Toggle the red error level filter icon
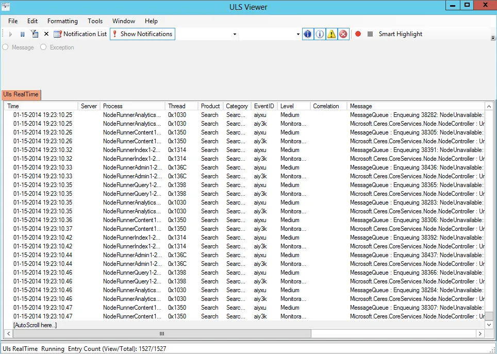Screen dimensions: 497x354 [343, 34]
